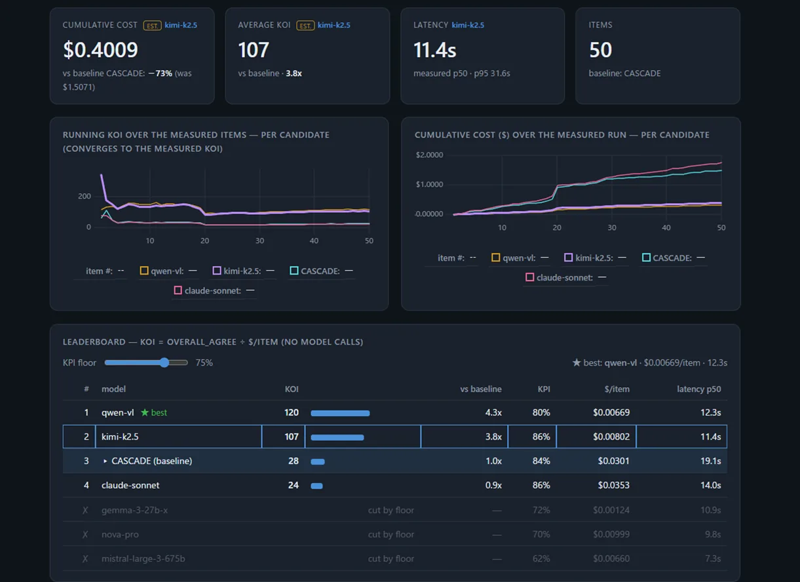This screenshot has width=800, height=582.
Task: Sort leaderboard by the $/item column header
Action: coord(617,389)
